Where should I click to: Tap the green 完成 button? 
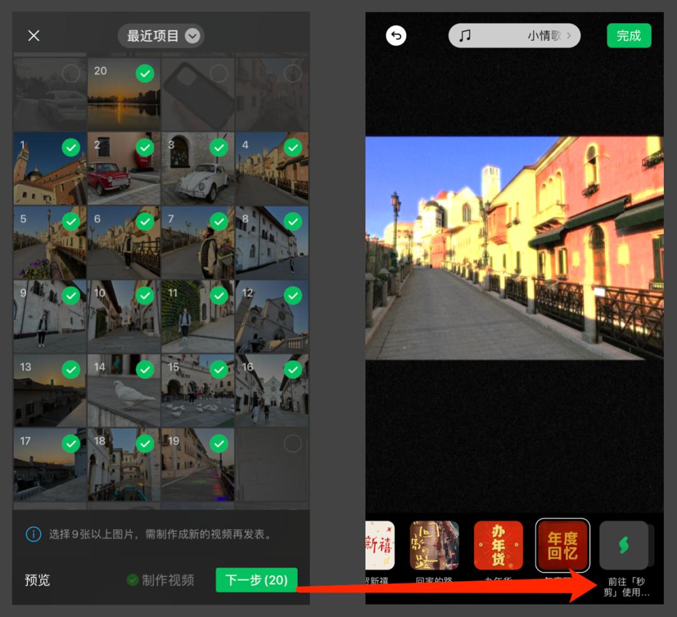tap(628, 36)
